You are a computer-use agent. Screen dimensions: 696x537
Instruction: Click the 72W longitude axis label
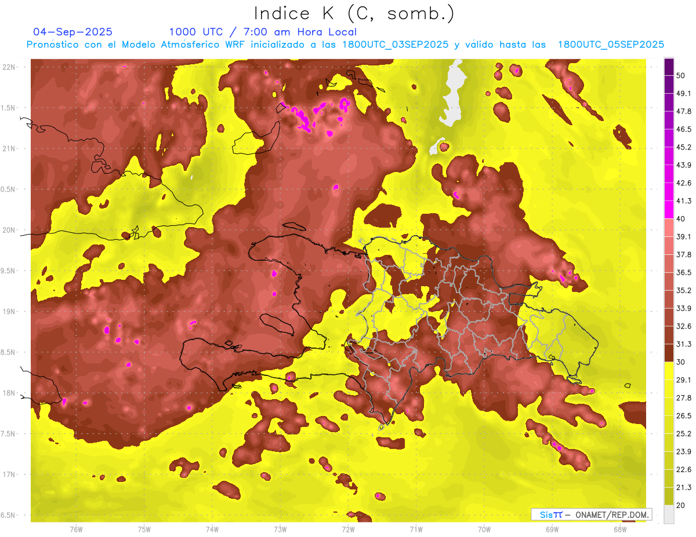pos(348,529)
